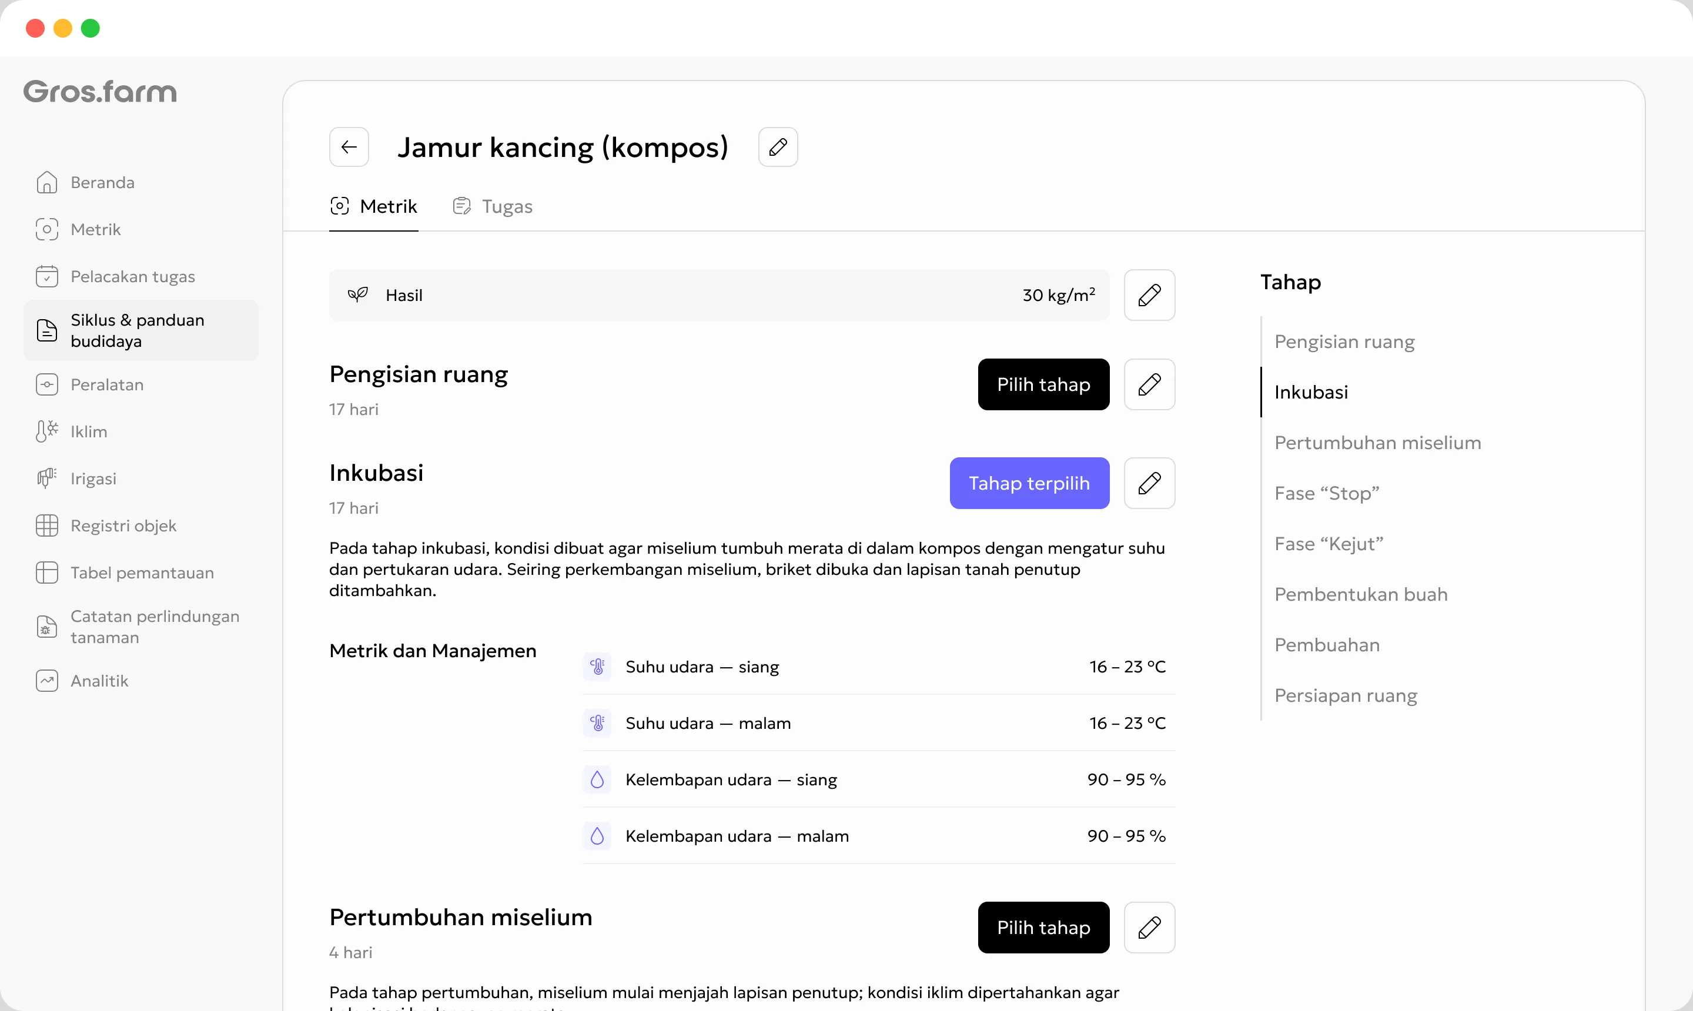Edit the Pengisian ruang stage
The width and height of the screenshot is (1693, 1011).
1149,384
